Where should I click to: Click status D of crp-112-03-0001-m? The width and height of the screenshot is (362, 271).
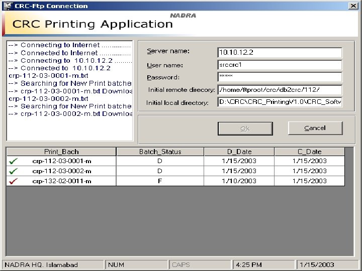tap(160, 161)
